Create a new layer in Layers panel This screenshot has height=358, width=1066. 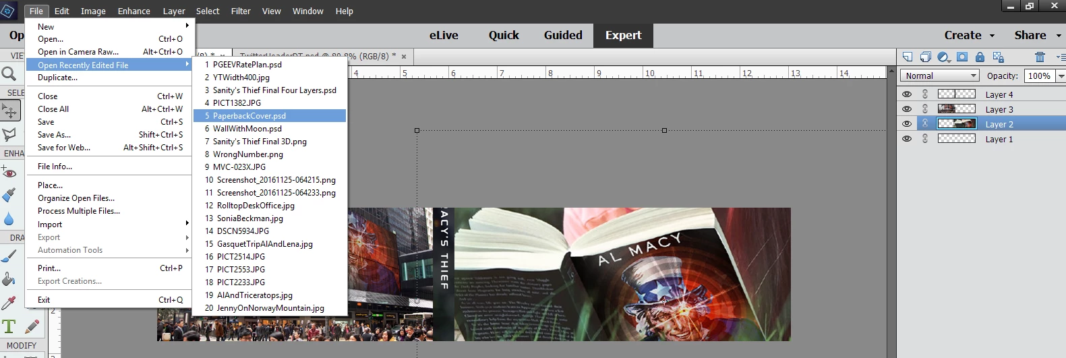(x=908, y=57)
